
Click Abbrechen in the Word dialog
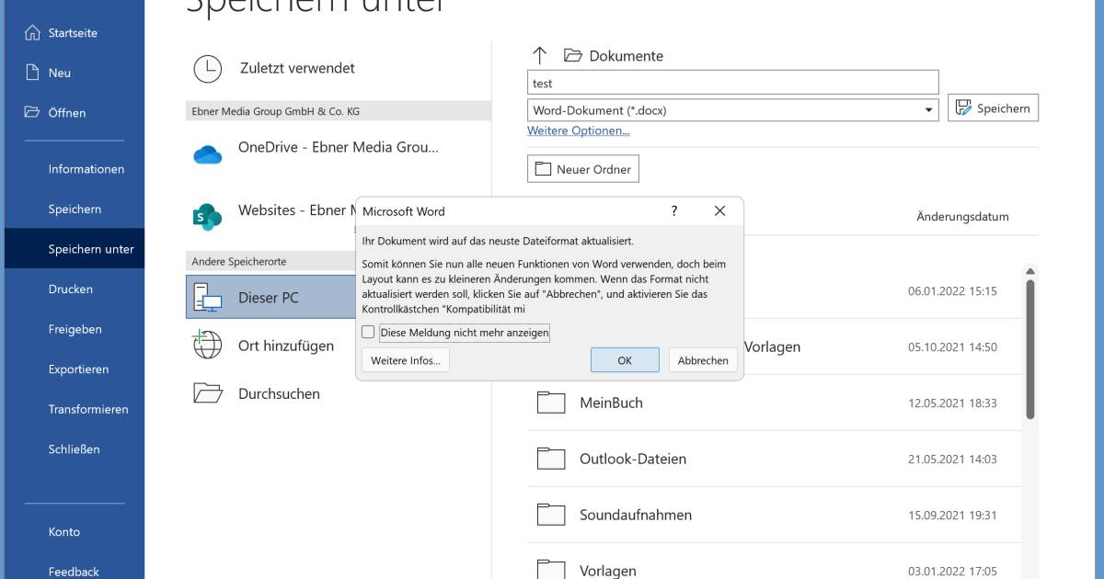[x=703, y=360]
